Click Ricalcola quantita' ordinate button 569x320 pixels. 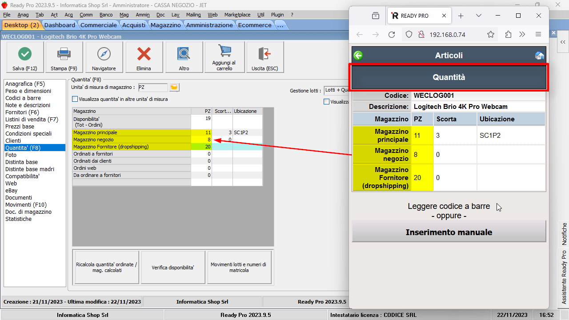(107, 268)
